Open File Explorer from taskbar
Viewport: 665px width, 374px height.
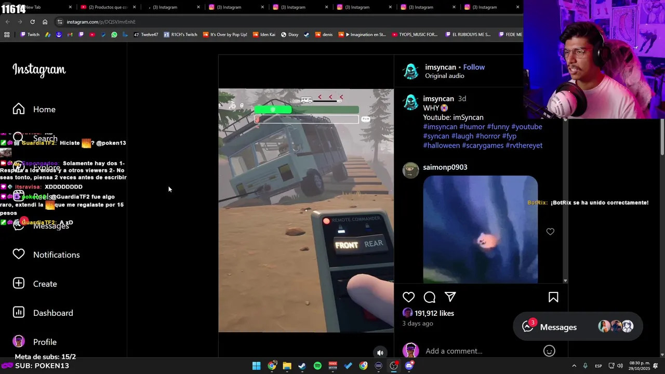pyautogui.click(x=287, y=366)
